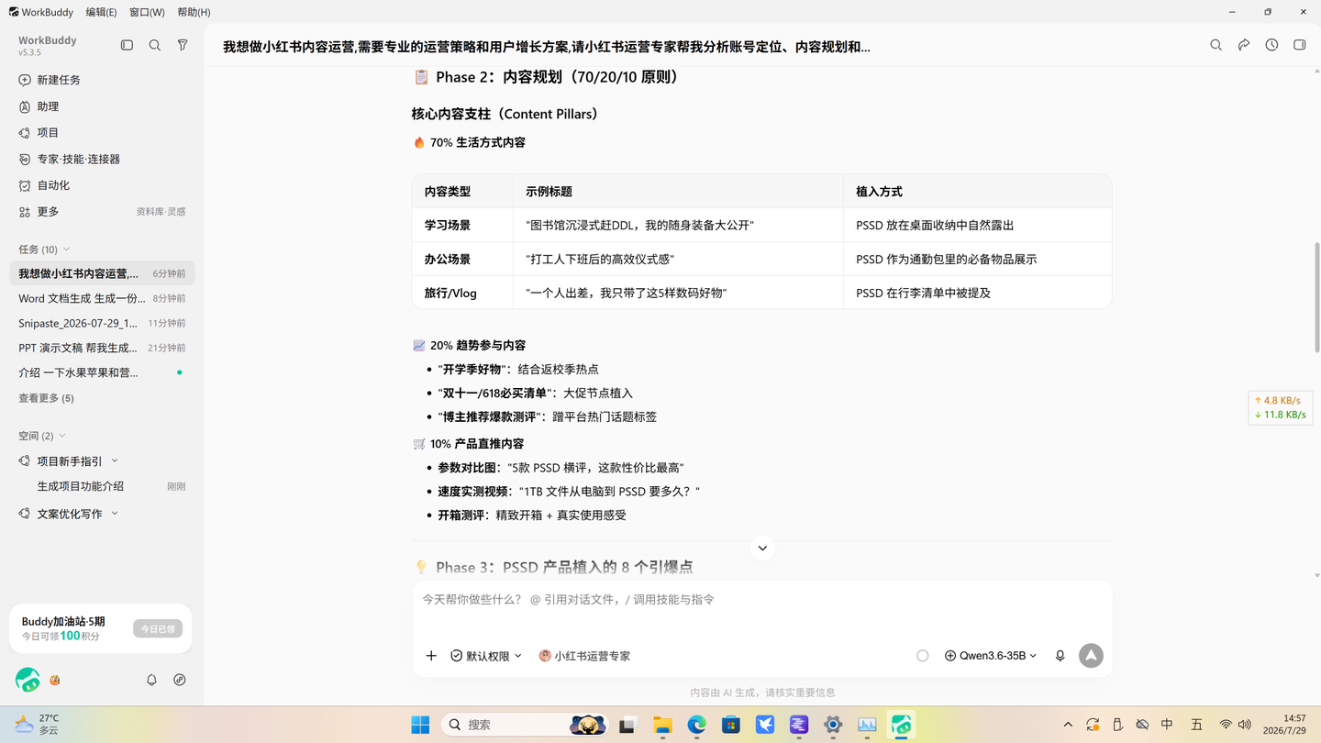Screen dimensions: 1321x743
Task: Click the 今日已领 button
Action: click(x=158, y=628)
